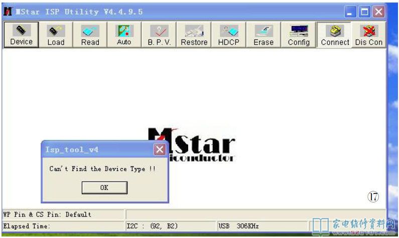
Task: Click the MStar app icon in title bar
Action: click(x=8, y=11)
